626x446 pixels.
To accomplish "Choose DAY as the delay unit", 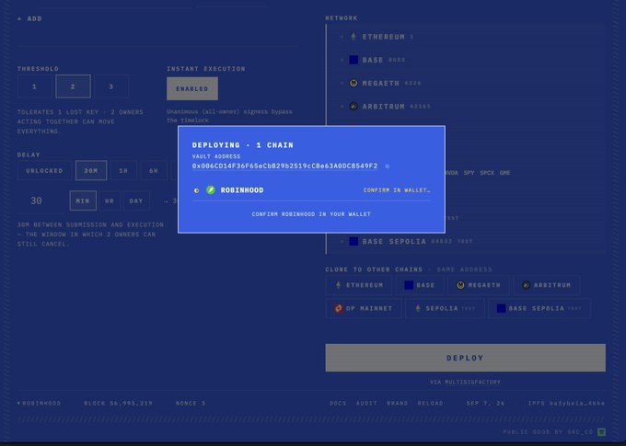I will (136, 200).
